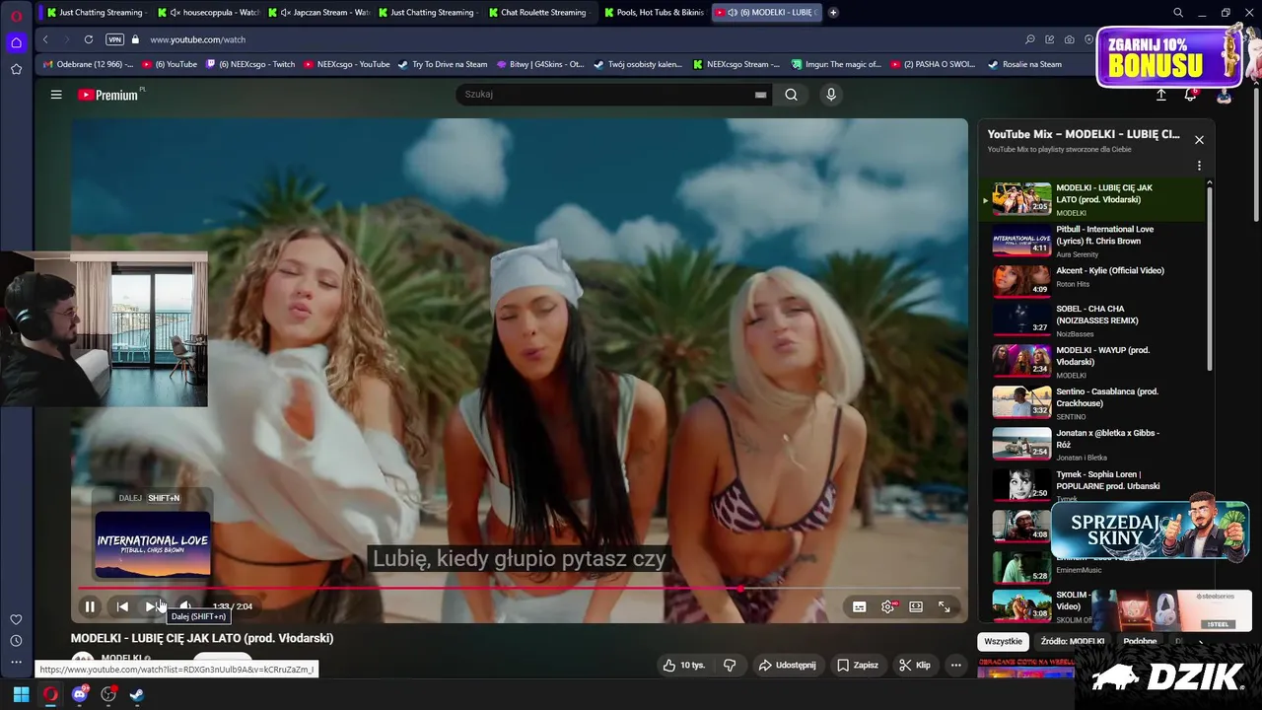Select the Źródło: MODELKI filter chip
This screenshot has width=1262, height=710.
pyautogui.click(x=1073, y=642)
